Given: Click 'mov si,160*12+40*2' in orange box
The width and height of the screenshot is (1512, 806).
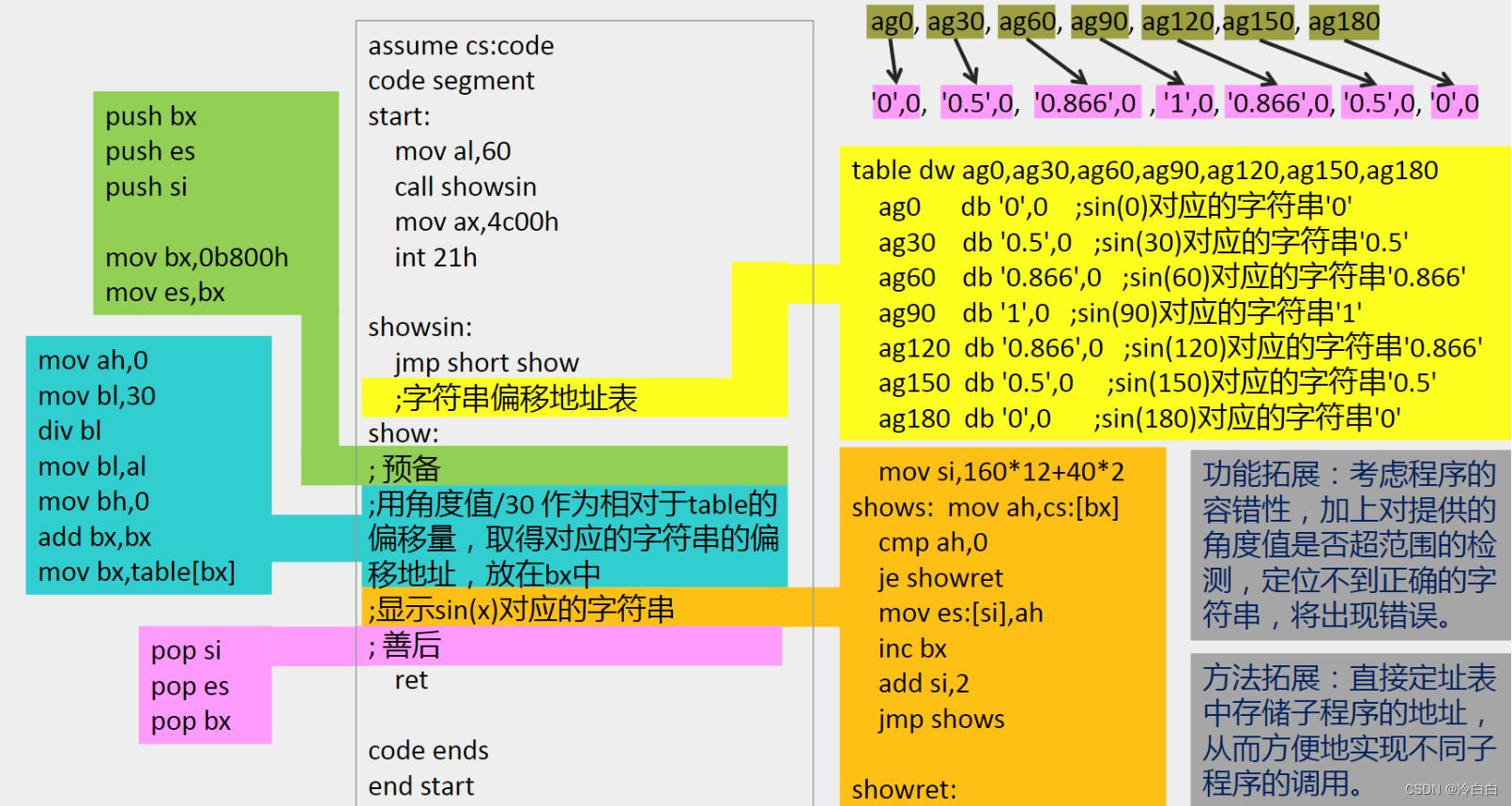Looking at the screenshot, I should coord(1001,472).
